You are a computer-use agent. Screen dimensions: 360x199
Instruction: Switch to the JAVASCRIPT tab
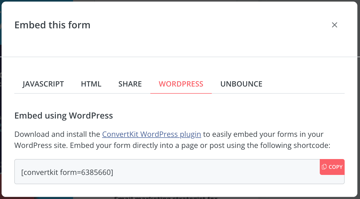click(x=43, y=84)
